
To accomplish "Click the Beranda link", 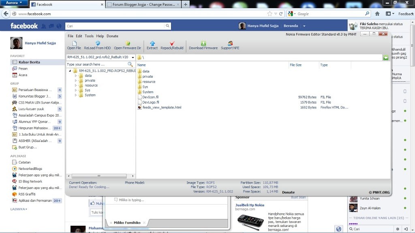I will coord(291,26).
